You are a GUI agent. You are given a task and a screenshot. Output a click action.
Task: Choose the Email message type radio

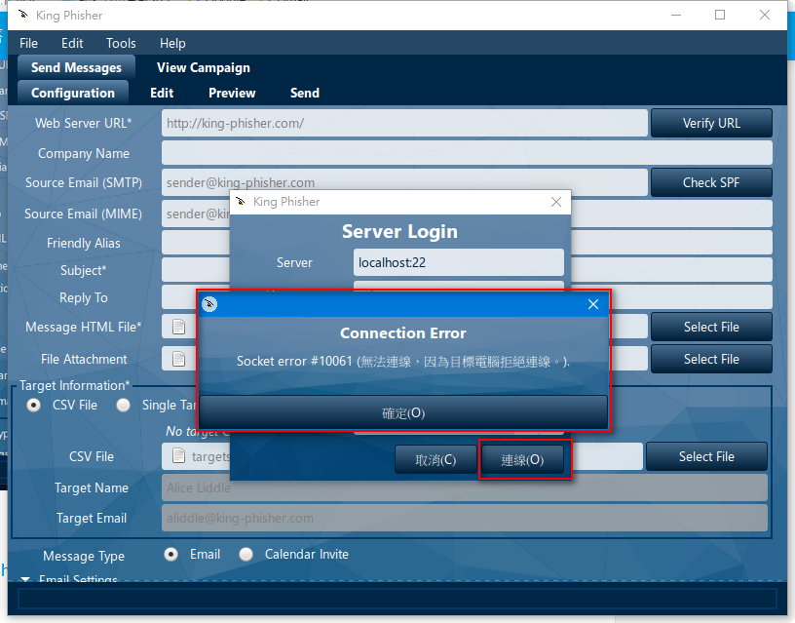click(x=171, y=555)
